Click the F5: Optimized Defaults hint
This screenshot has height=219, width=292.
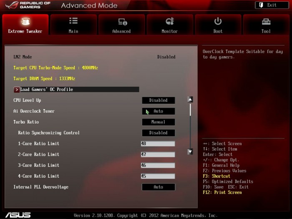coord(228,181)
